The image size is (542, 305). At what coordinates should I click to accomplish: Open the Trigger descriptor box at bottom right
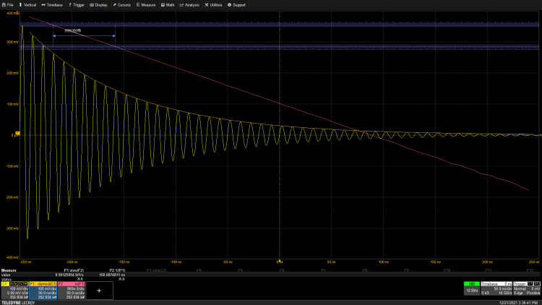[x=526, y=288]
